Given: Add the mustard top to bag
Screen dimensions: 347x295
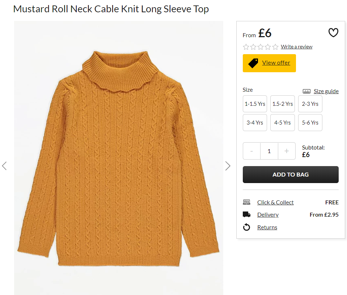Looking at the screenshot, I should [x=291, y=174].
